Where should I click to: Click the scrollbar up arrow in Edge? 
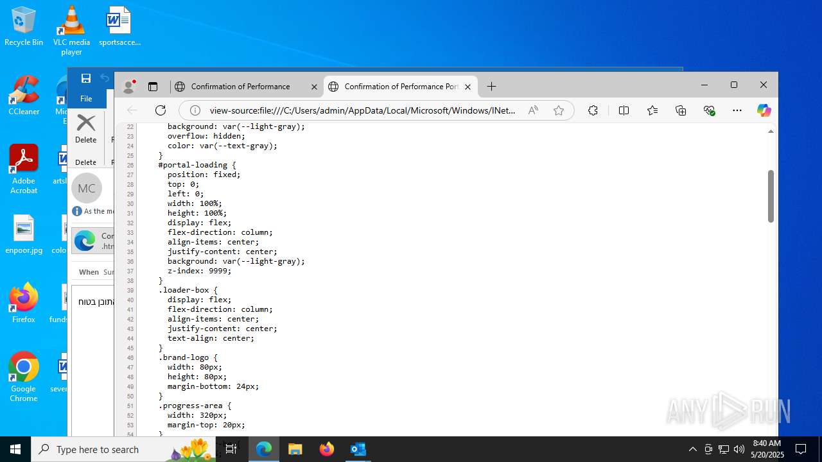771,131
